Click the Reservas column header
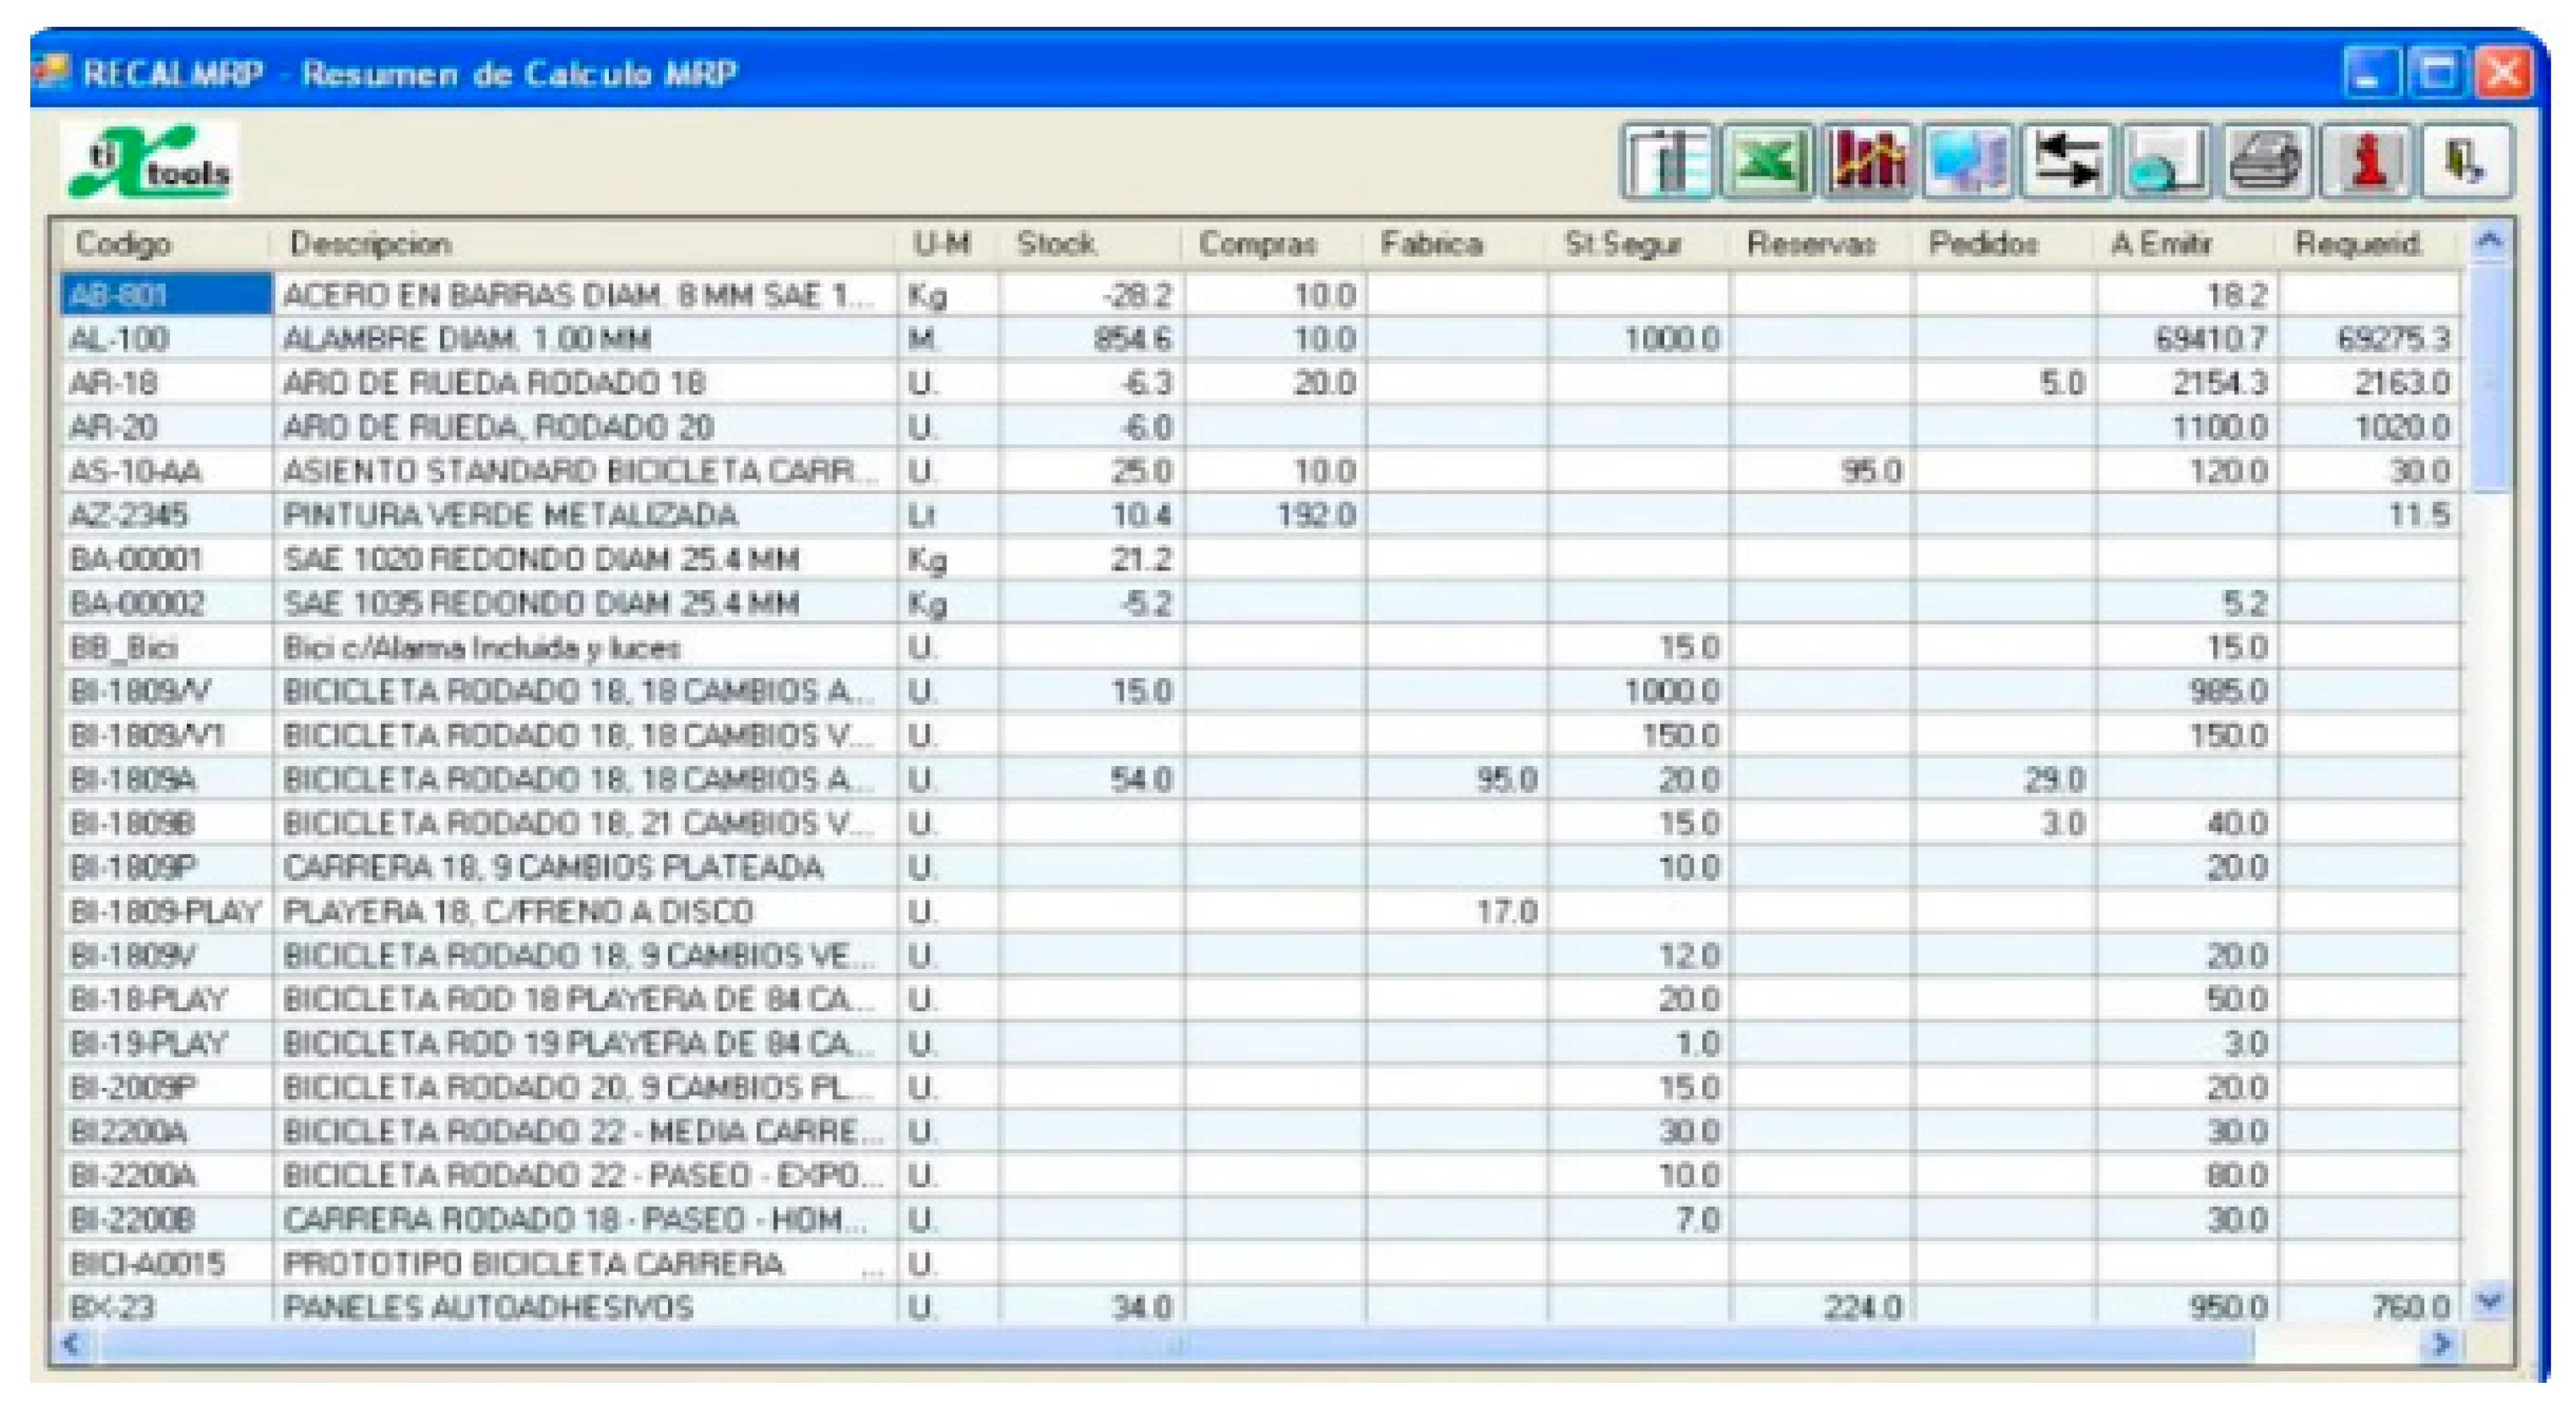 [x=1820, y=244]
